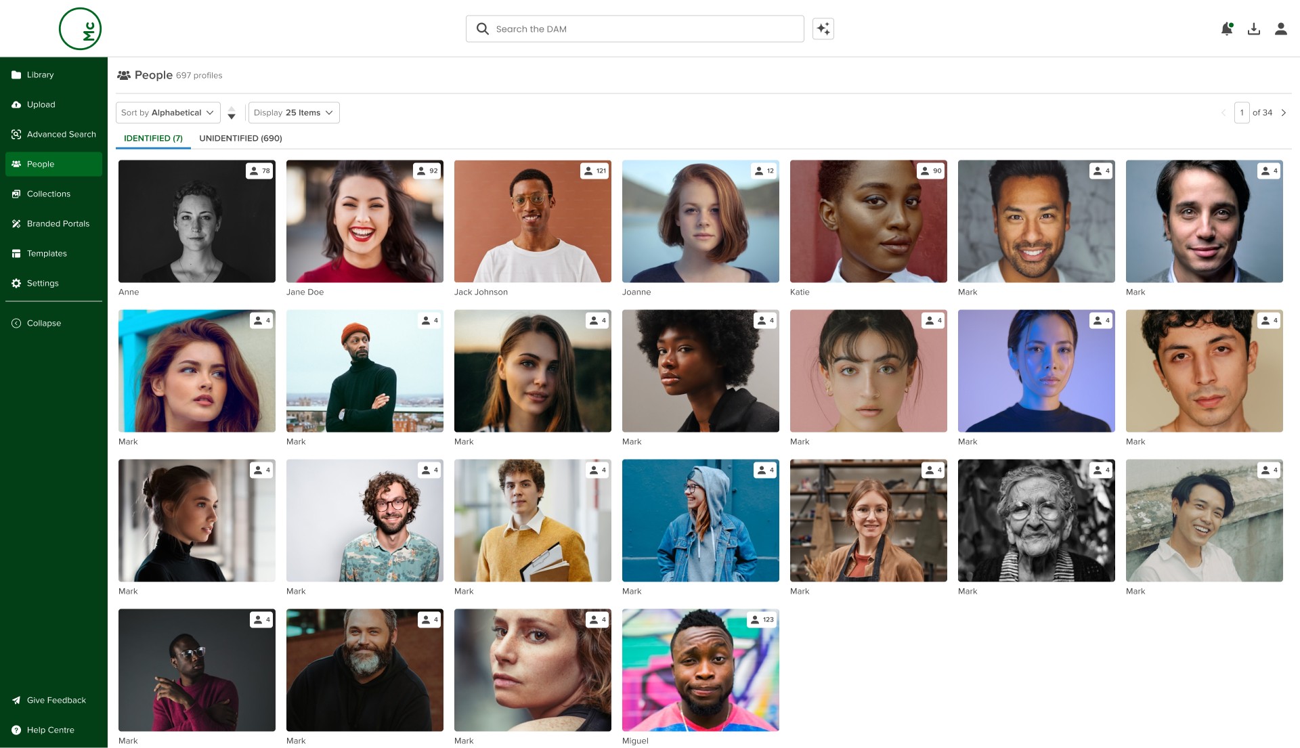Toggle sort direction arrows
Screen dimensions: 1300x748
click(232, 112)
